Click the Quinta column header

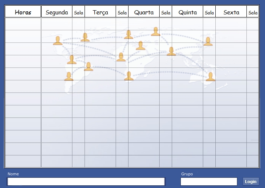click(x=188, y=12)
